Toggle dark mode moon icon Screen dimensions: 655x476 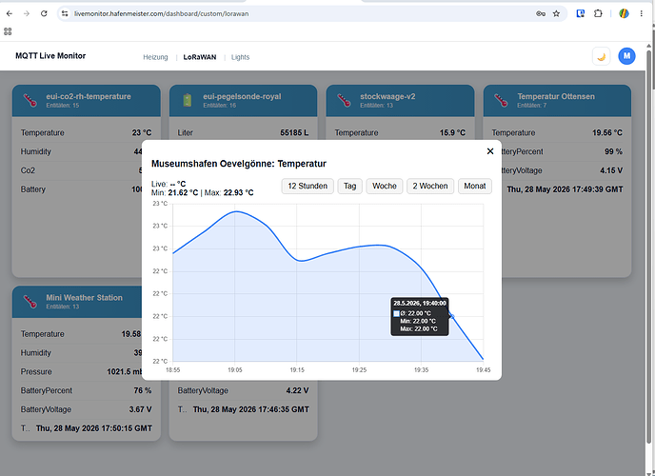[601, 56]
